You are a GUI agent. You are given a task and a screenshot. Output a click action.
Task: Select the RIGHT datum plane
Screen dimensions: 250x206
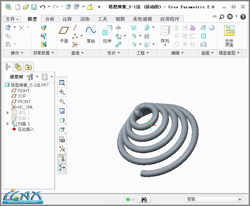click(21, 91)
